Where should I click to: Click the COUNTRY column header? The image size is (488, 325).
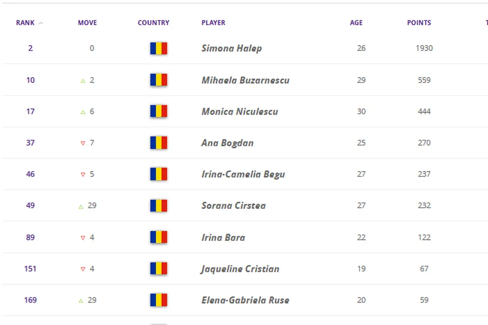(x=153, y=23)
